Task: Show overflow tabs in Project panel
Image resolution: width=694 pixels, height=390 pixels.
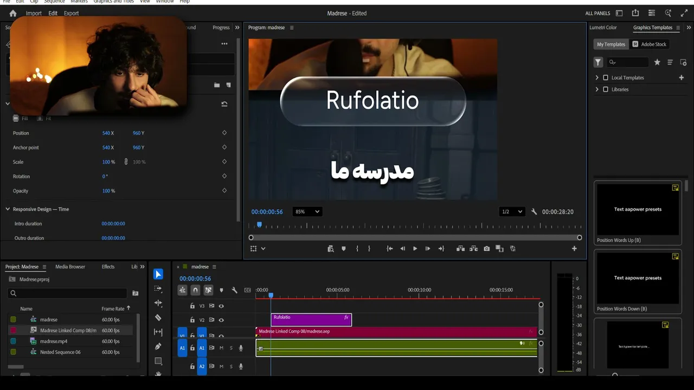Action: pos(143,267)
